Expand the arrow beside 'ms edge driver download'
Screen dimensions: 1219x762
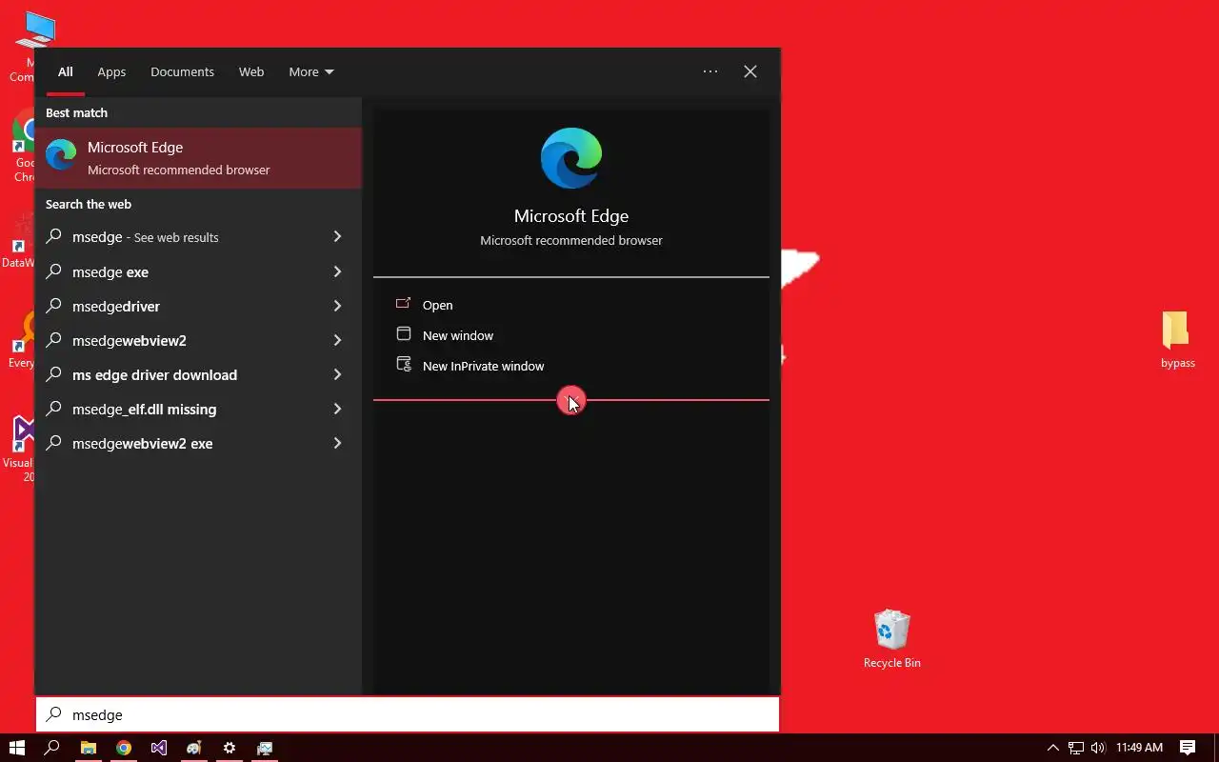point(337,374)
